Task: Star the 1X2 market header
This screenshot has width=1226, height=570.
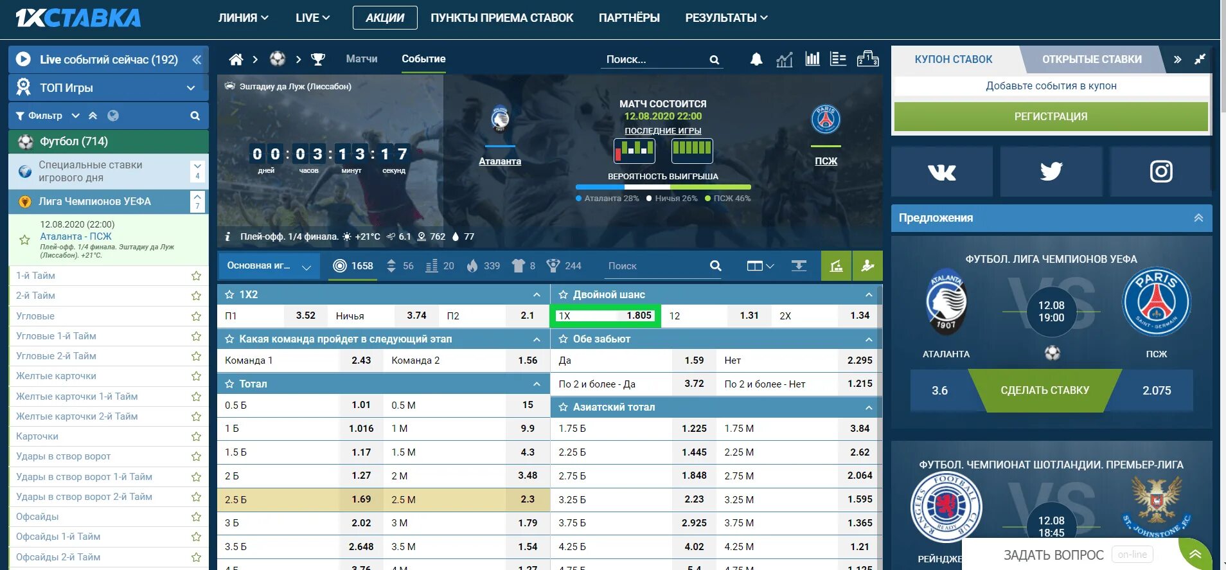Action: pyautogui.click(x=229, y=294)
